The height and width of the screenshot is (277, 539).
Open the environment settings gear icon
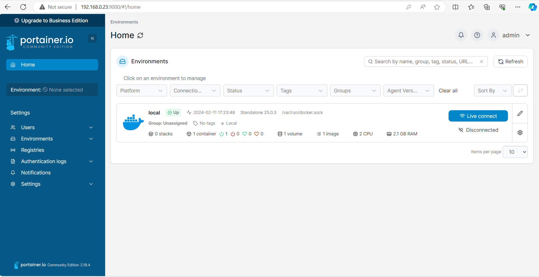(x=520, y=132)
